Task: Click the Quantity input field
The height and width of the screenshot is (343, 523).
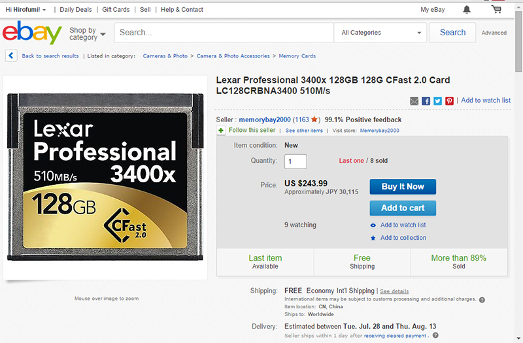Action: pos(295,161)
